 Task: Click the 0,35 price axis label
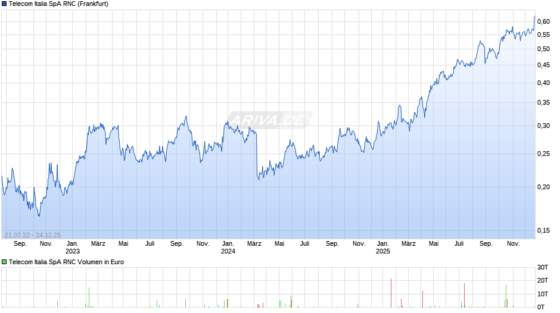coord(543,103)
